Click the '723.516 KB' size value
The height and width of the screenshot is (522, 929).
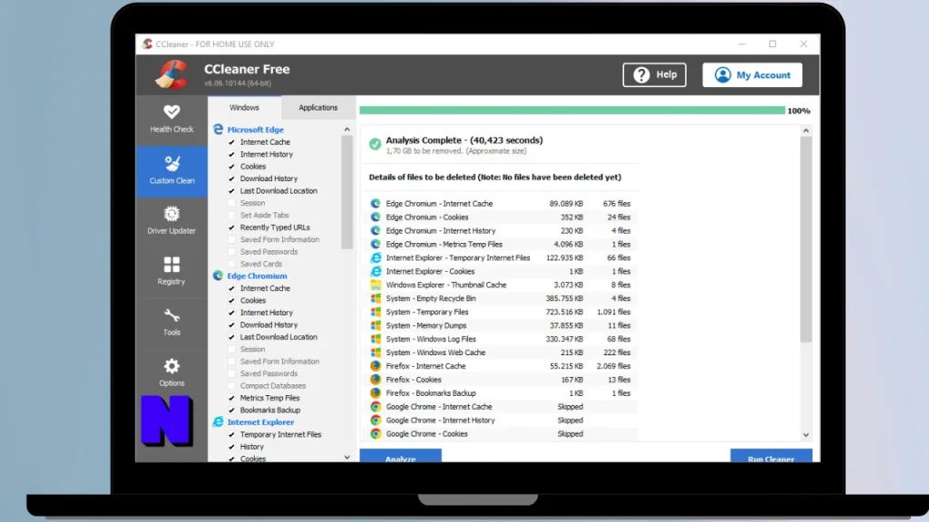coord(566,312)
